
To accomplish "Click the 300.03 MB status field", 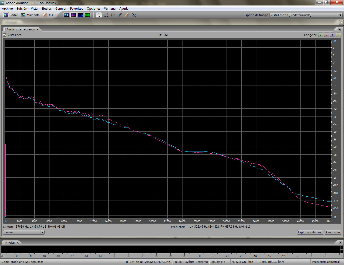I will (218, 262).
